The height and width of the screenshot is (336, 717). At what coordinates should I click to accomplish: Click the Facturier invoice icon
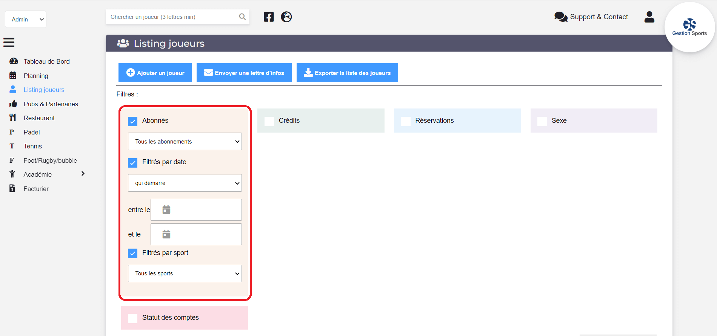[x=12, y=188]
